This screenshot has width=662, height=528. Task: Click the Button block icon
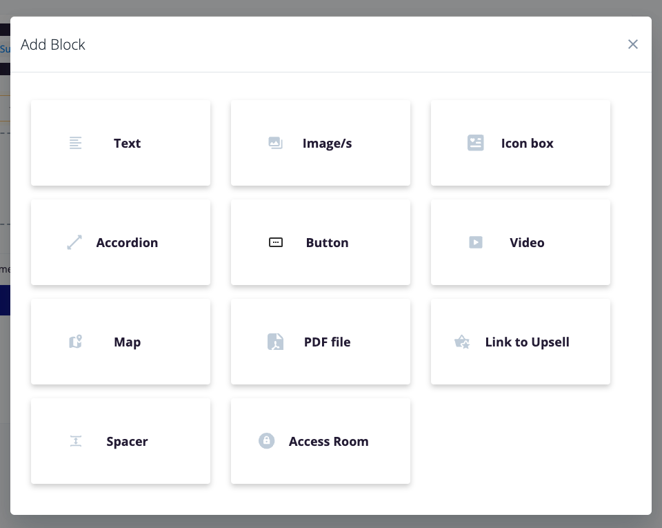(x=276, y=242)
